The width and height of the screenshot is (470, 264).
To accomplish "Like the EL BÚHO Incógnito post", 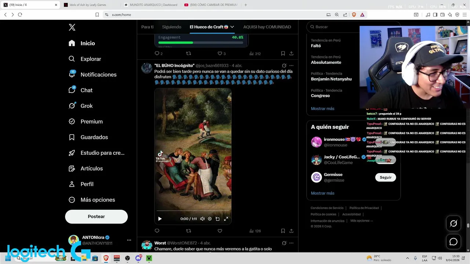I will click(x=220, y=231).
